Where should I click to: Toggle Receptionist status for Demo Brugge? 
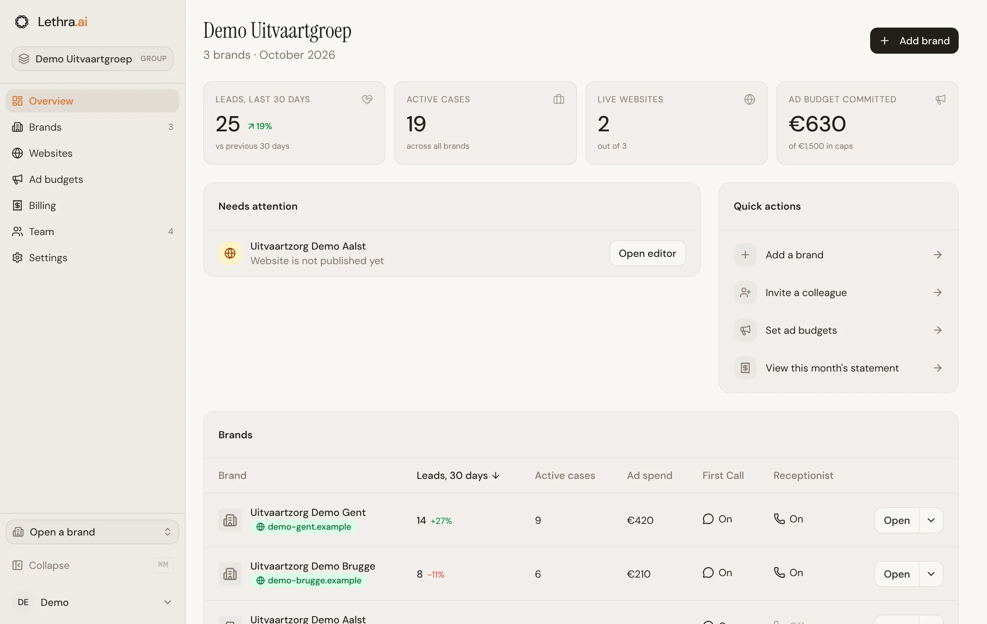788,573
